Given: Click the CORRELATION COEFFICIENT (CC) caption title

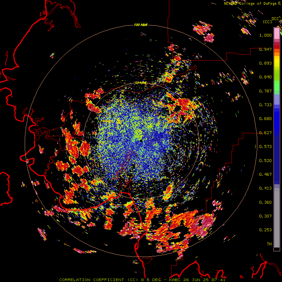Looking at the screenshot, I should pos(99,280).
